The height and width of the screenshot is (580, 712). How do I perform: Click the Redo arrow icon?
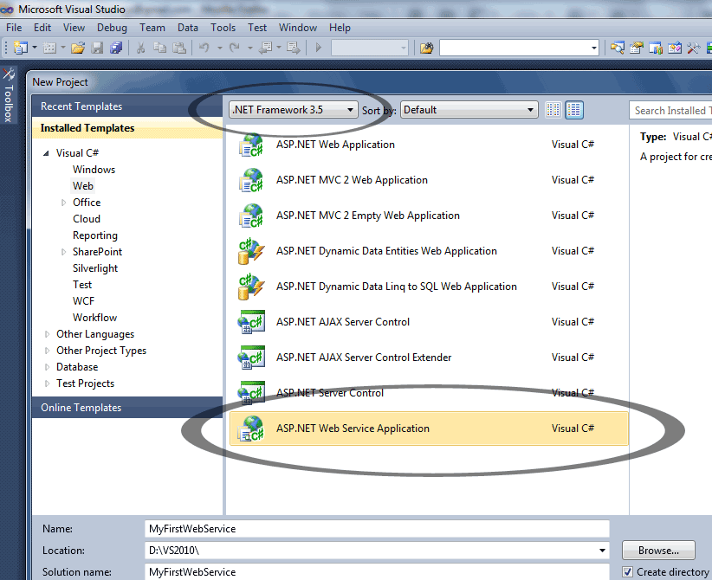coord(235,48)
